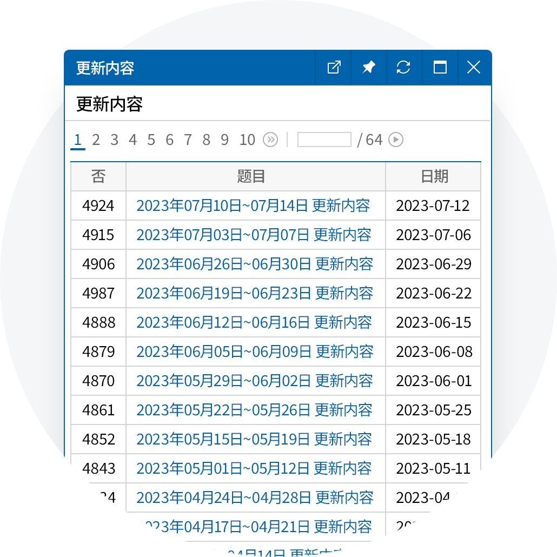The height and width of the screenshot is (557, 557).
Task: View 2023年05月01日~05月12日 更新内容
Action: 254,469
